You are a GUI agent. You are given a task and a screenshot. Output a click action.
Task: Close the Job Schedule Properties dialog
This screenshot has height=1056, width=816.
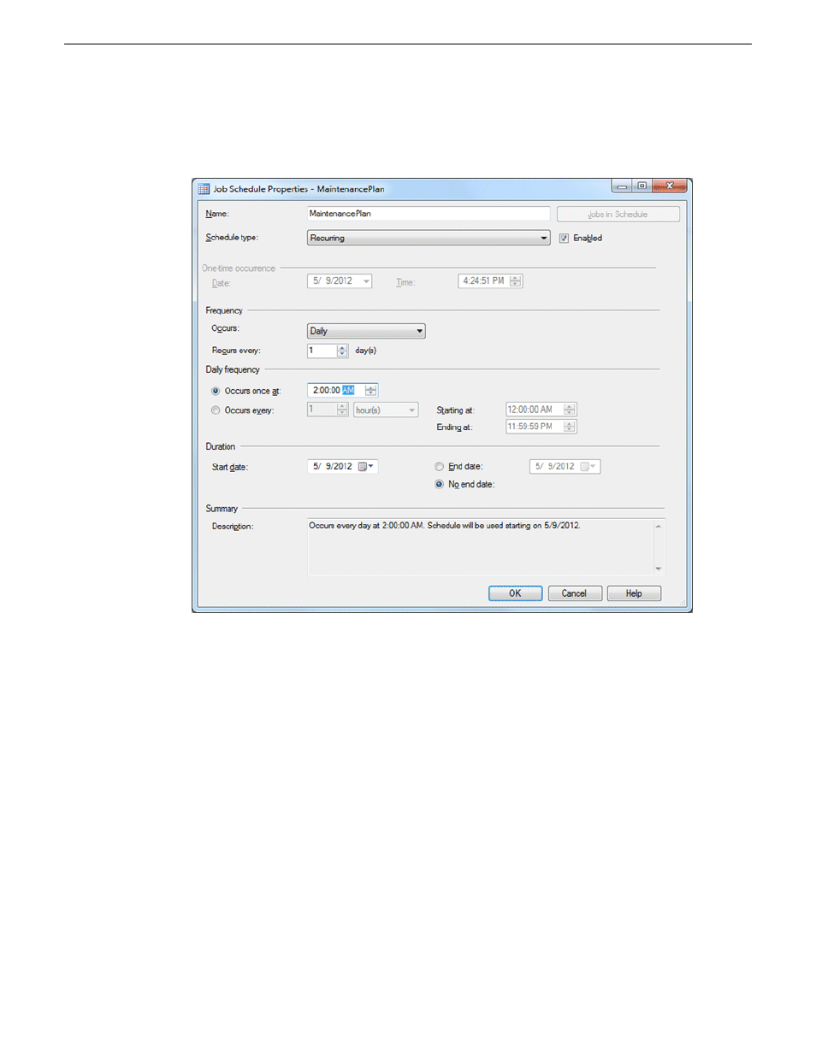[670, 186]
